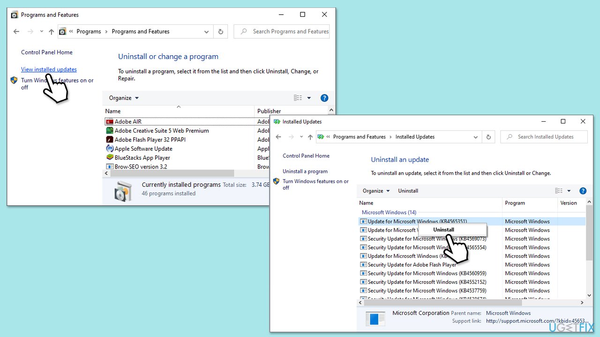Click Uninstall toolbar button in Installed Updates
This screenshot has height=337, width=600.
(408, 190)
